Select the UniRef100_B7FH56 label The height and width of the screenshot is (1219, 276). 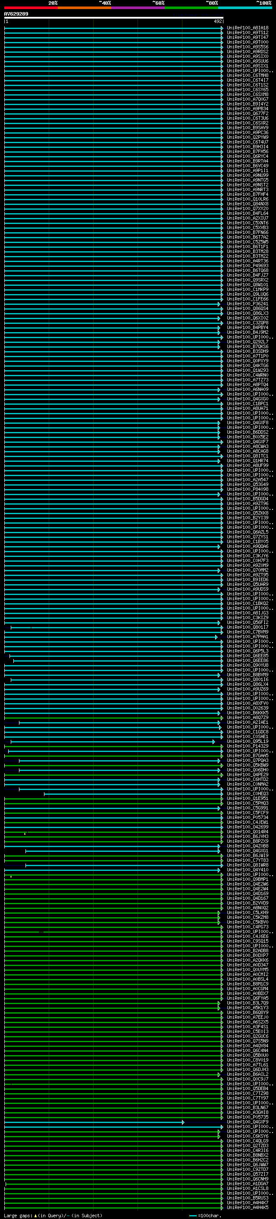pos(248,151)
